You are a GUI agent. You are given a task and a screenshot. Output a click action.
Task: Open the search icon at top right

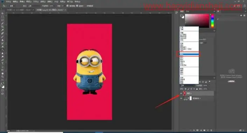click(235, 6)
